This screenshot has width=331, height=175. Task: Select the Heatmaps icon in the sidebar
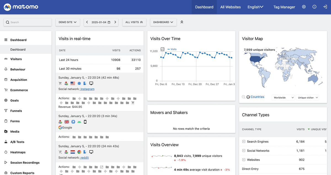click(x=6, y=152)
